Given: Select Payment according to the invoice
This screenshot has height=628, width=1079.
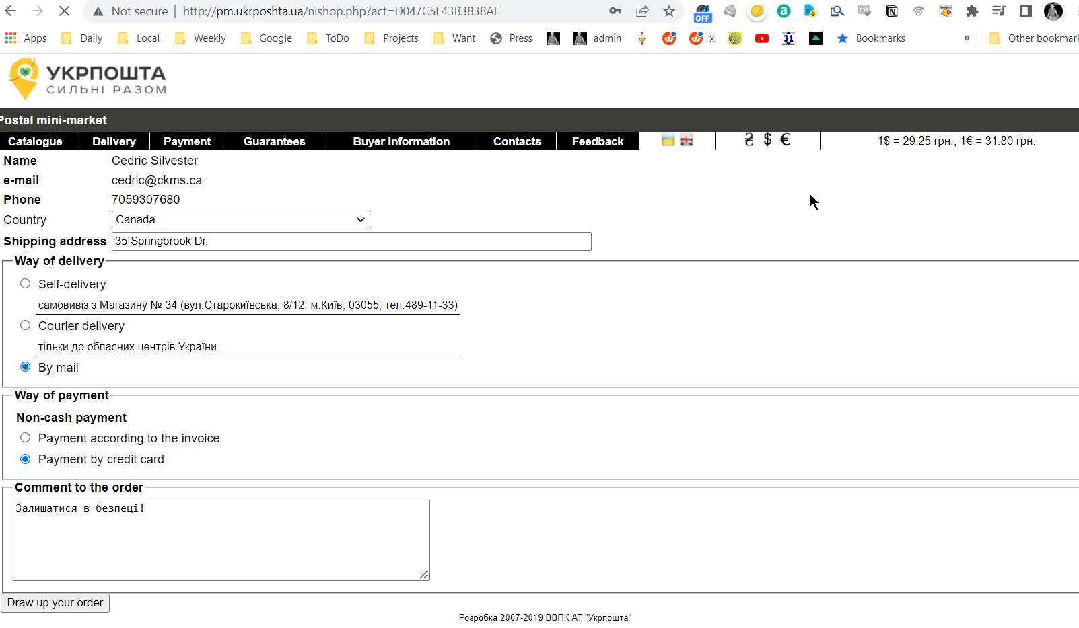Looking at the screenshot, I should [26, 438].
